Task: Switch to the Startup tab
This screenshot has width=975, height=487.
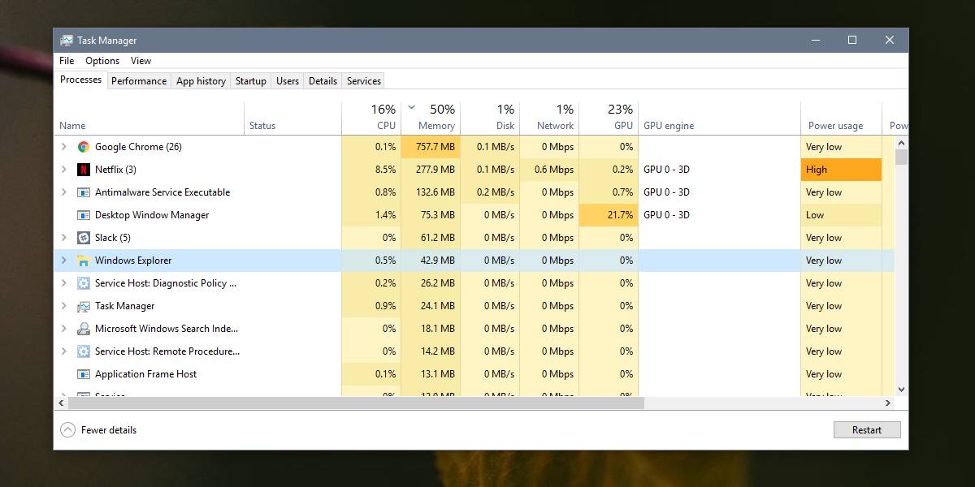Action: point(250,80)
